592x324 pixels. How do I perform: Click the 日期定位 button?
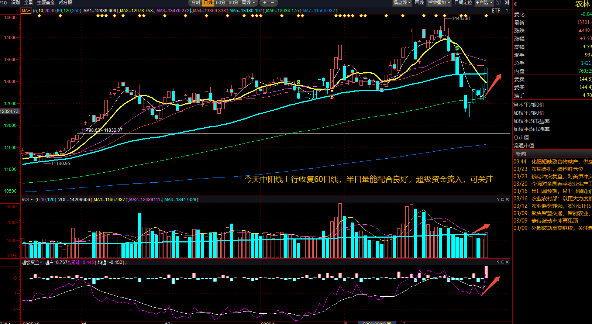click(x=463, y=3)
